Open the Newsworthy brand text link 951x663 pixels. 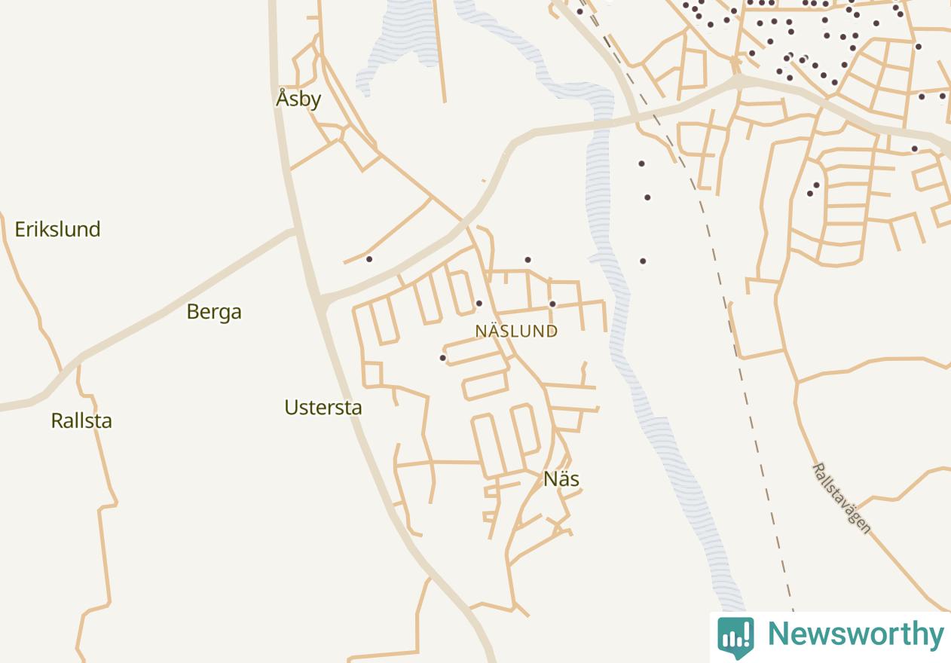coord(855,634)
